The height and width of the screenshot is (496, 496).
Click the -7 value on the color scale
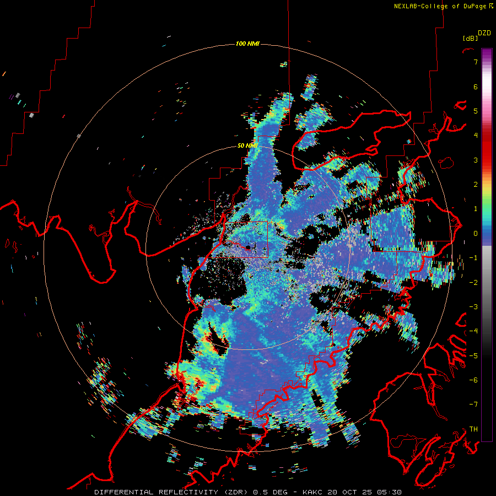tap(473, 405)
